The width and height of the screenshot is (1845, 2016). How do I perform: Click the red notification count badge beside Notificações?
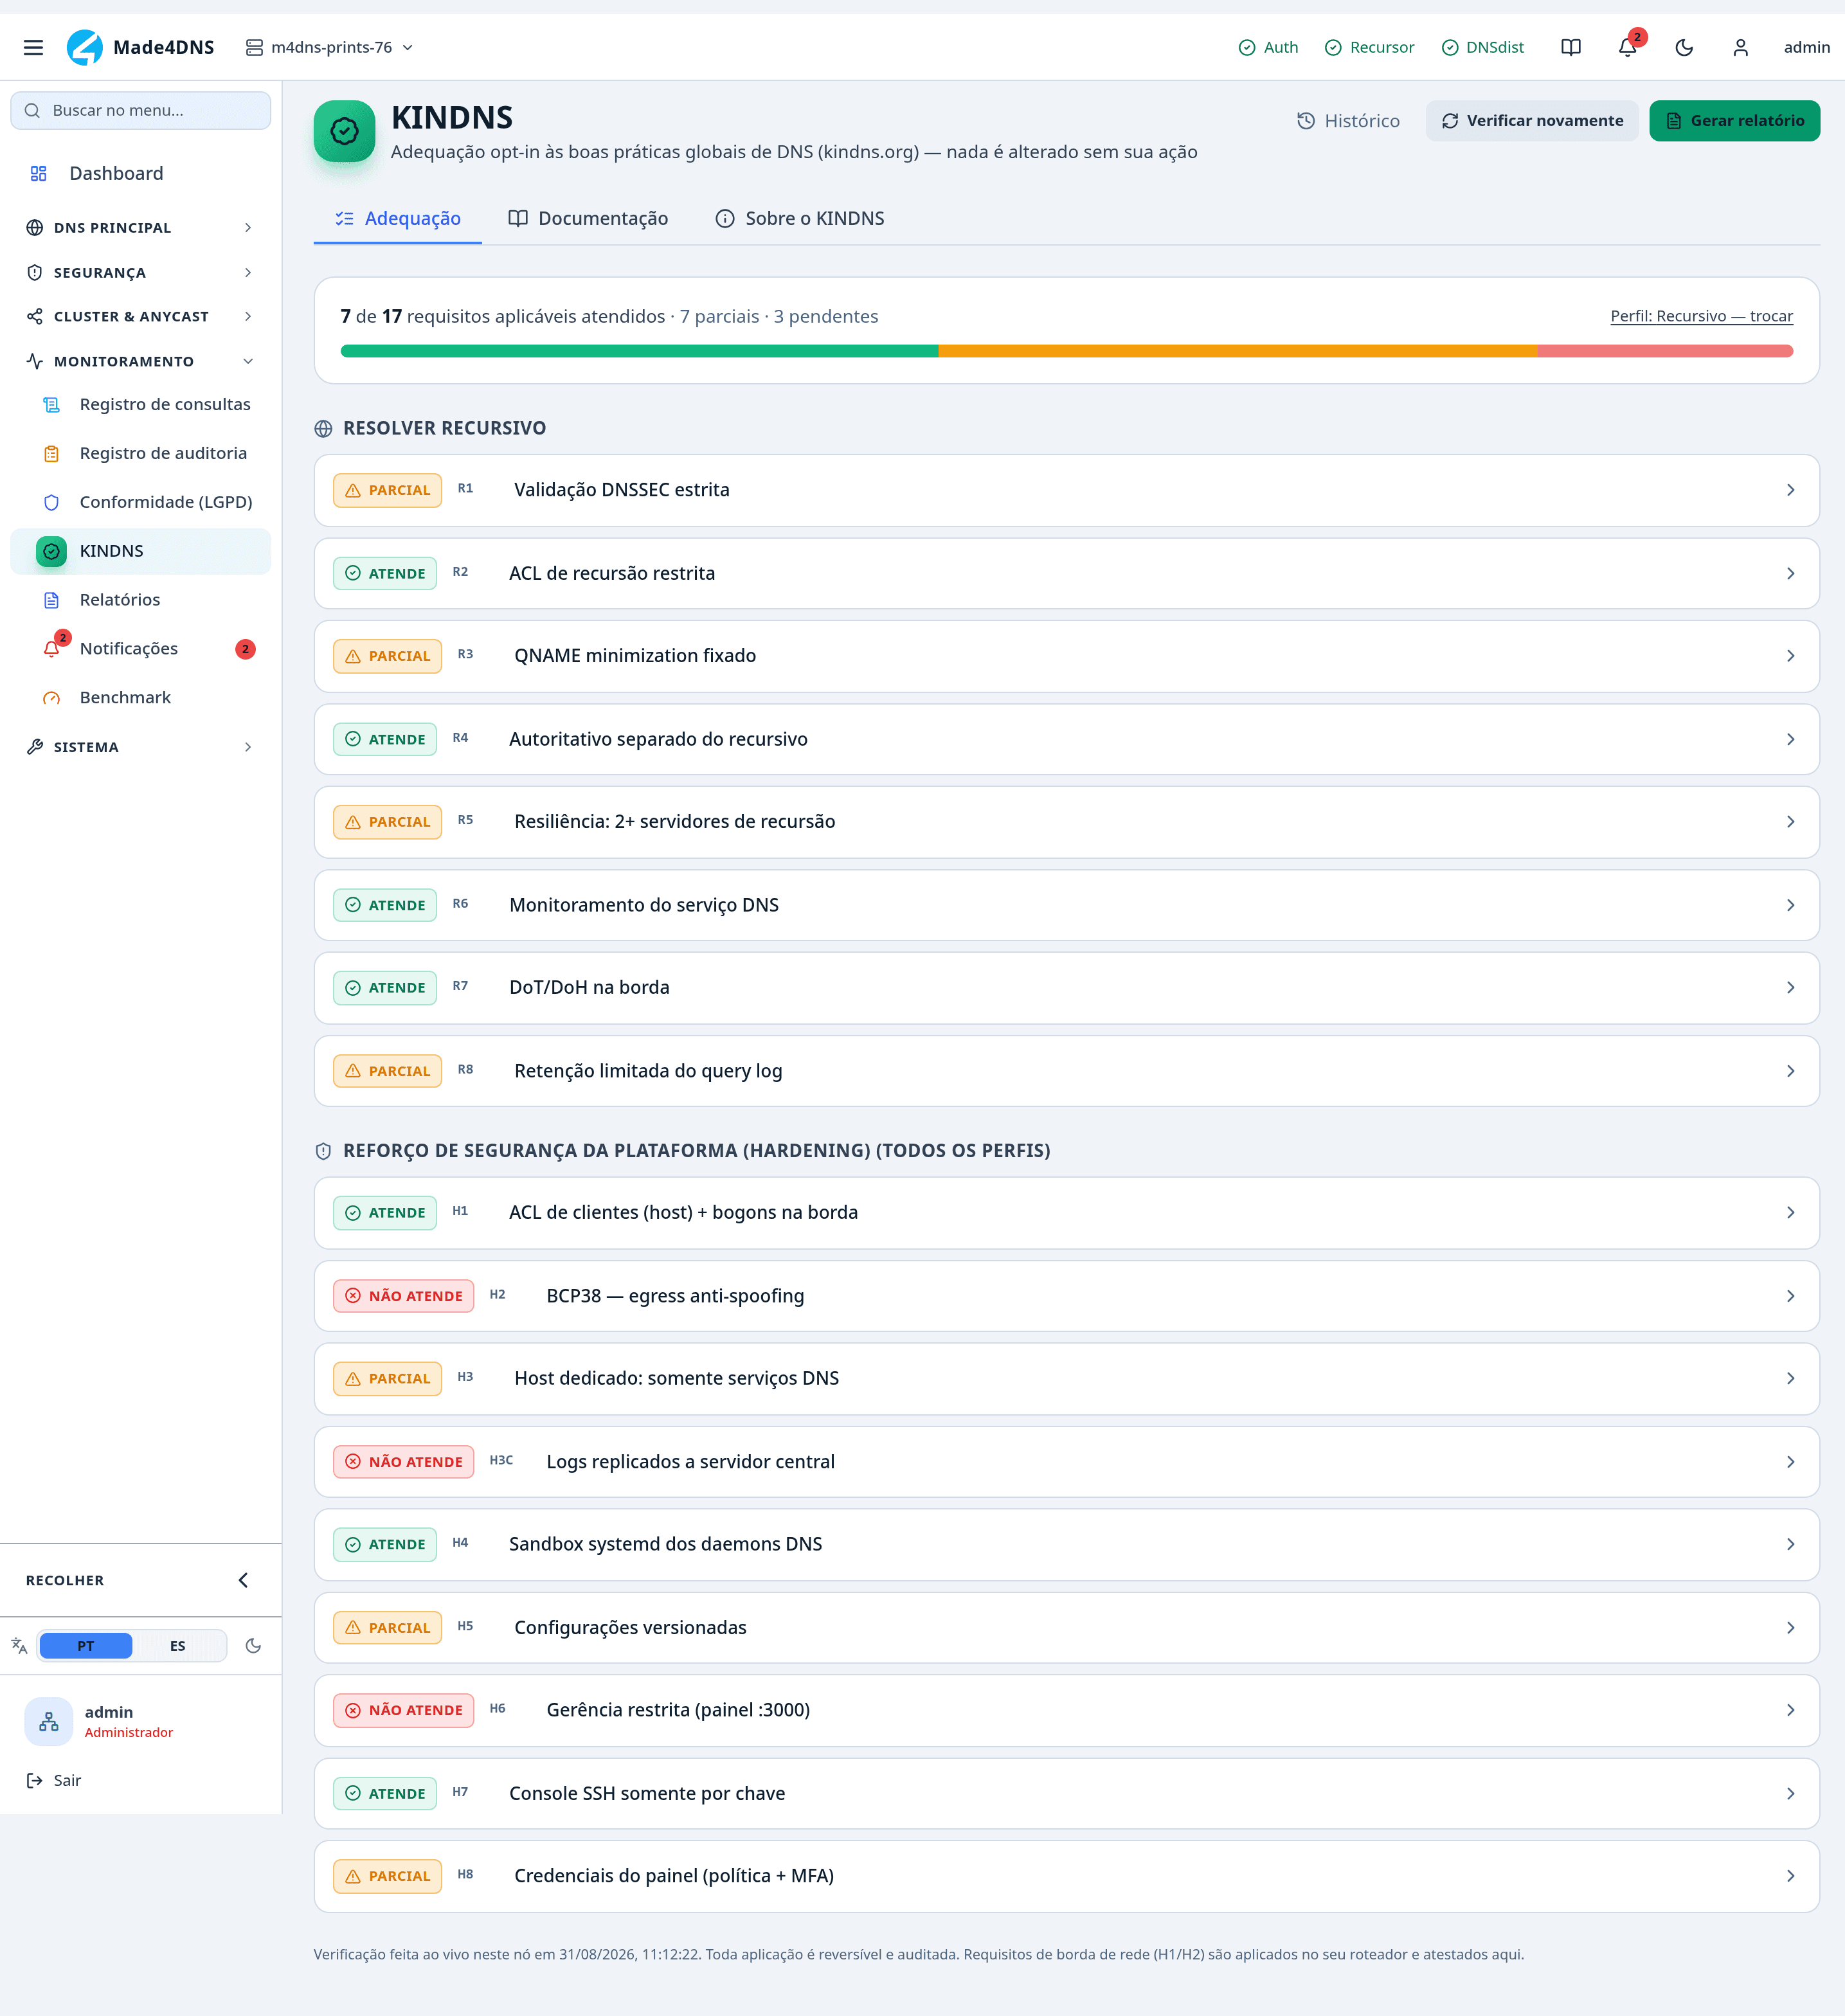pyautogui.click(x=245, y=649)
